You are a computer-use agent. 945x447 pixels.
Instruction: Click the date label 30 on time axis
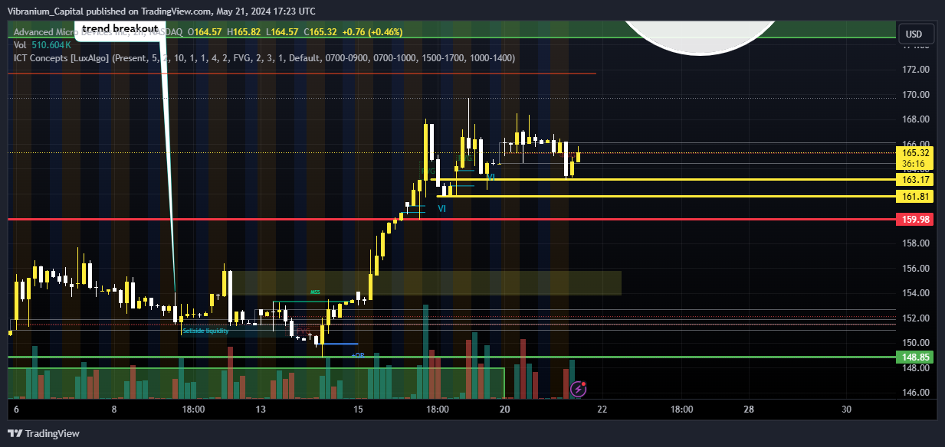coord(846,409)
